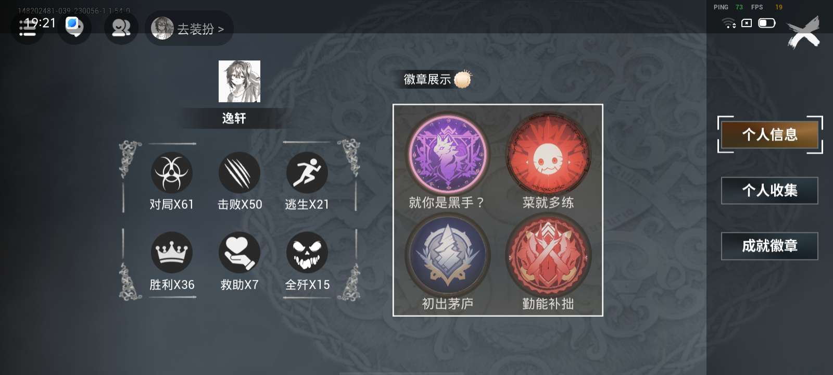Select the red crossed-axes 勤能补拙 badge
The width and height of the screenshot is (833, 375).
(548, 255)
